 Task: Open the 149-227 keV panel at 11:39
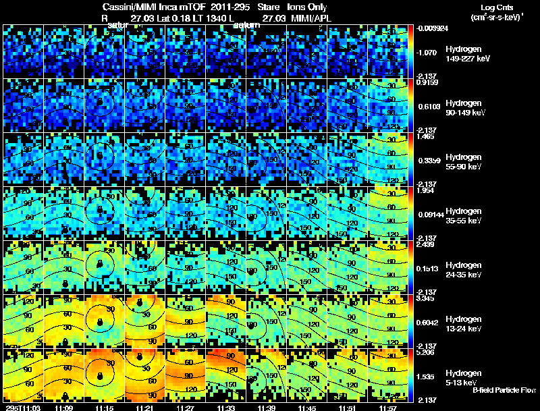point(267,52)
